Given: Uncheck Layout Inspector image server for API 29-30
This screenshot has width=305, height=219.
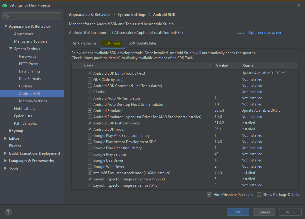Looking at the screenshot, I should (90, 179).
